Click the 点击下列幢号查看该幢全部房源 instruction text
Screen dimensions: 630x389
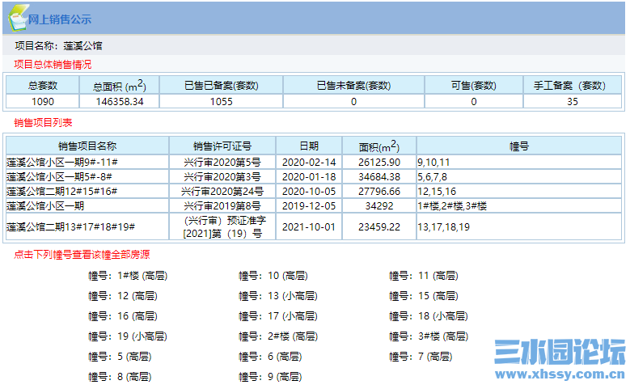(82, 255)
